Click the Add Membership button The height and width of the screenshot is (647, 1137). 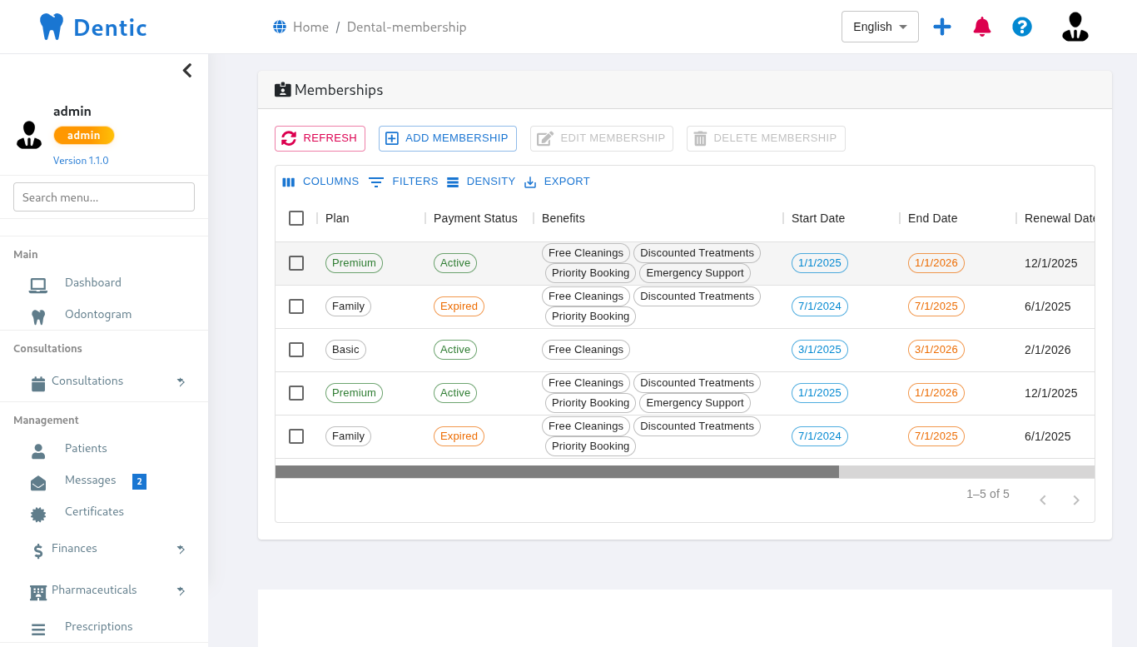point(447,138)
